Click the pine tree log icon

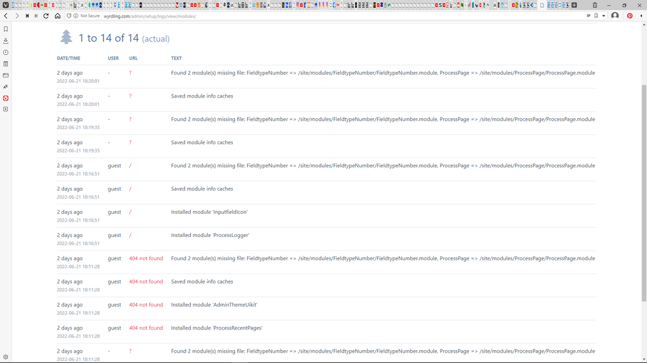click(66, 37)
